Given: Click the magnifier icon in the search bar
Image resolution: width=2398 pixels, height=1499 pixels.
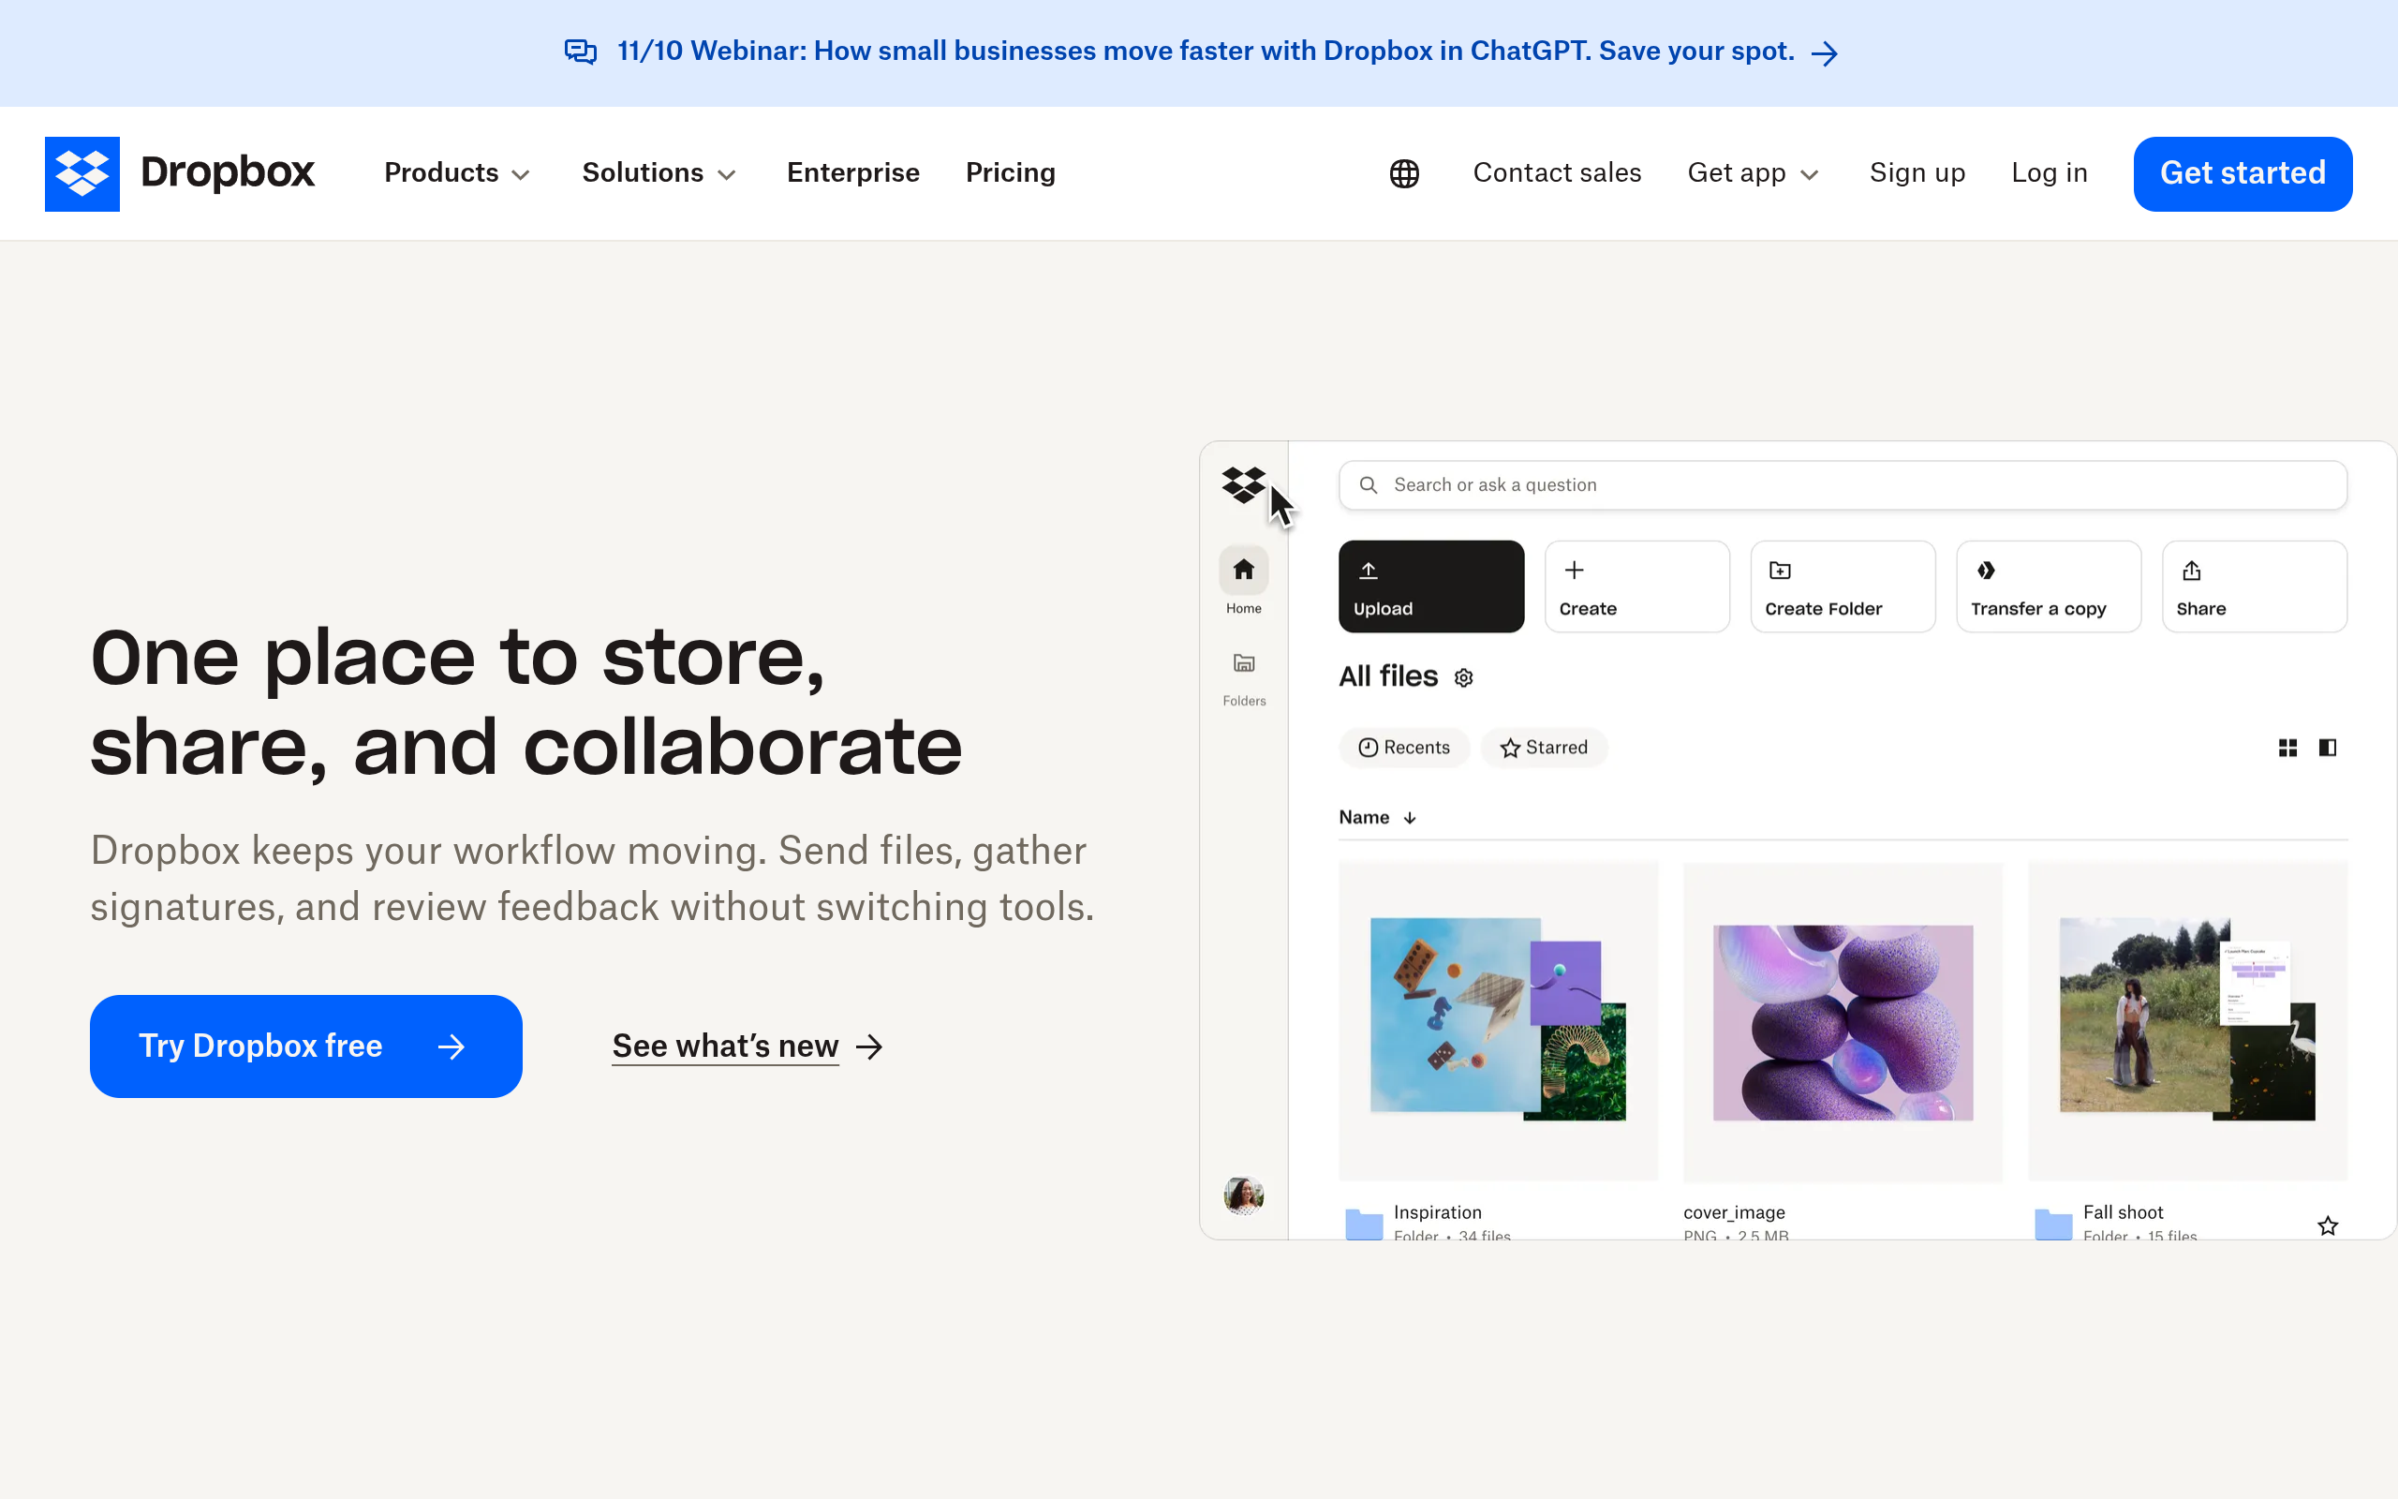Looking at the screenshot, I should point(1369,484).
